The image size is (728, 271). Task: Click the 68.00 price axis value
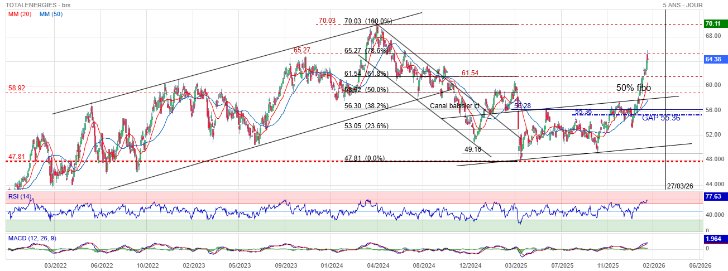coord(714,36)
